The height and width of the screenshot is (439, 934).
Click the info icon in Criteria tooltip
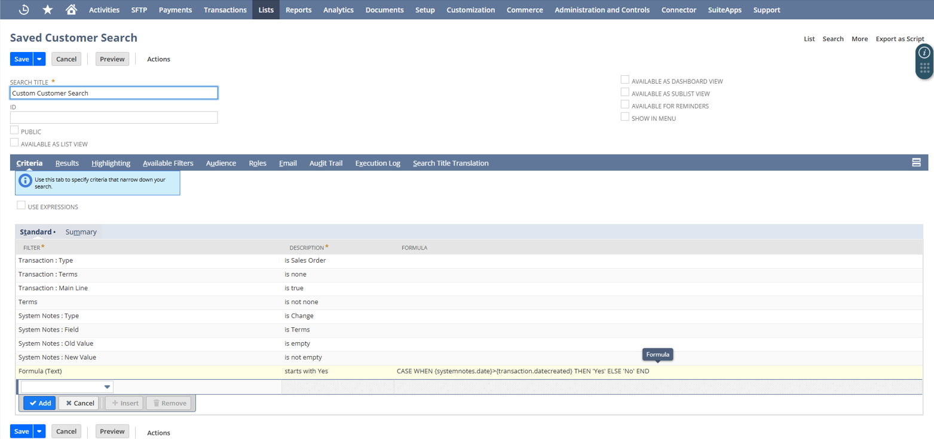[25, 180]
